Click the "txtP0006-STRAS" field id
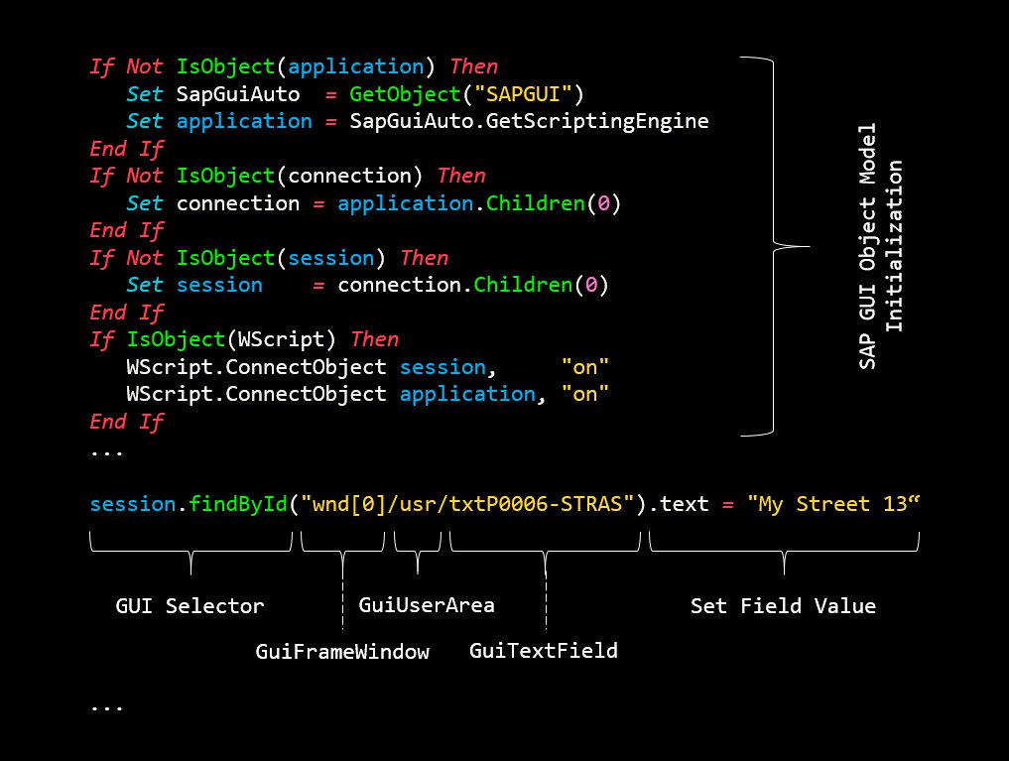Viewport: 1009px width, 761px height. pos(536,504)
